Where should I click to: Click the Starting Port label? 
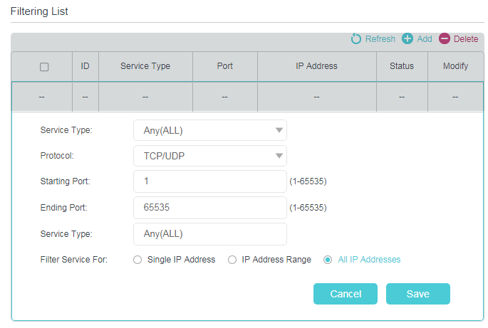tap(65, 181)
